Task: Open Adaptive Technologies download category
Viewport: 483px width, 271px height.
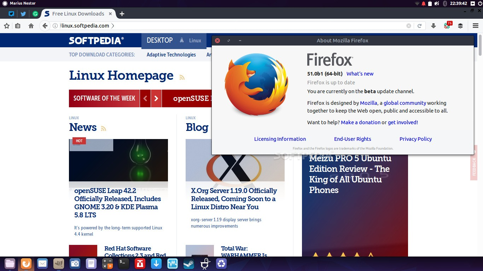Action: pos(171,55)
